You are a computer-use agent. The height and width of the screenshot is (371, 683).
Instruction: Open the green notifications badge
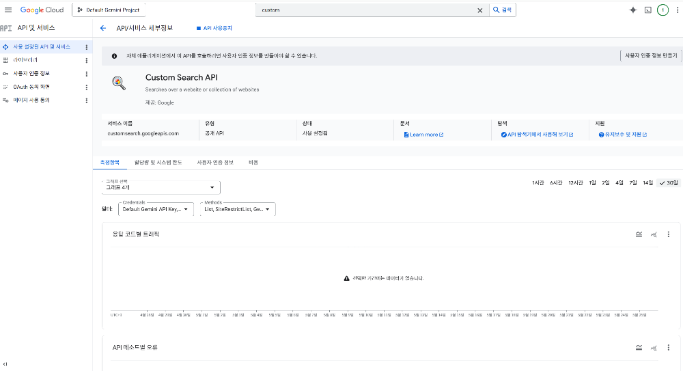pos(663,10)
